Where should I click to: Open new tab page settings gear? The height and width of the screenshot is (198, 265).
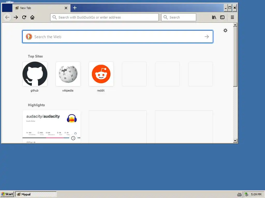click(225, 30)
